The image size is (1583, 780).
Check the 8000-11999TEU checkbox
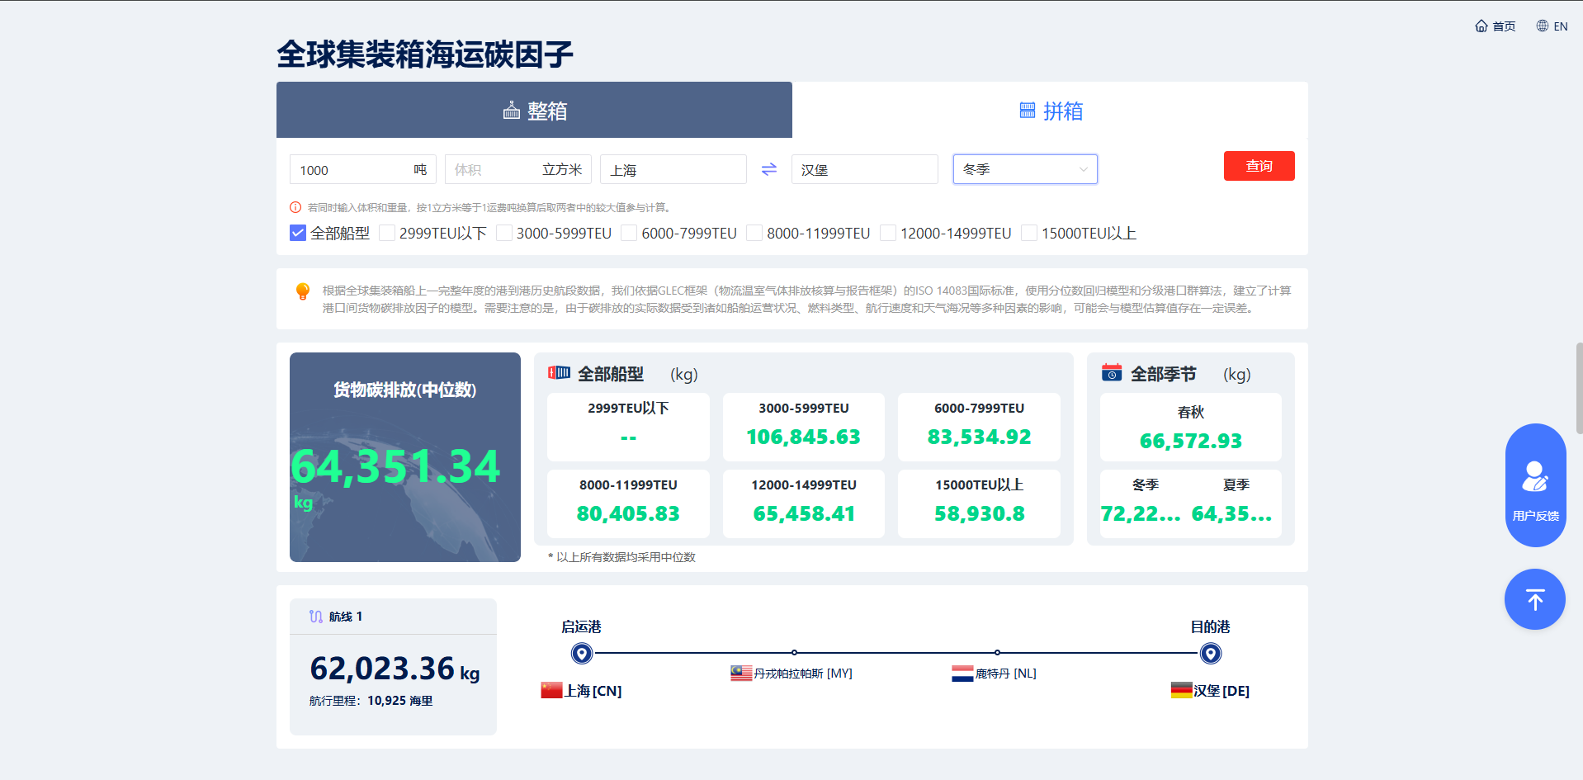click(754, 234)
